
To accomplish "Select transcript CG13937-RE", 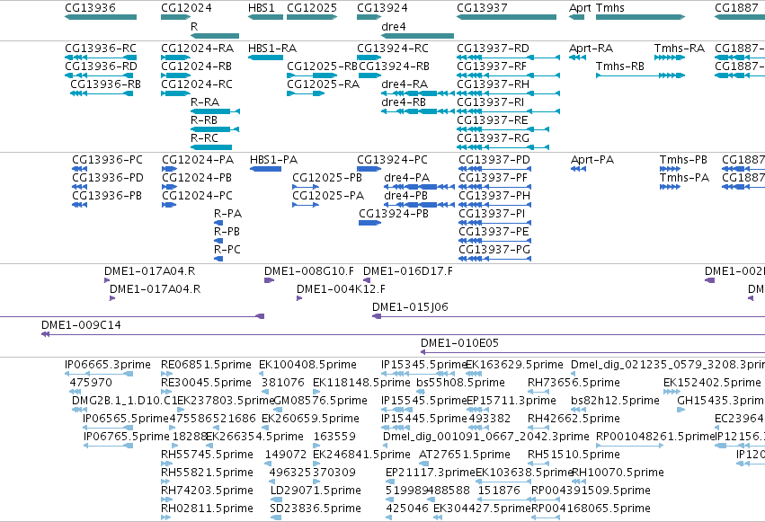I will (503, 129).
